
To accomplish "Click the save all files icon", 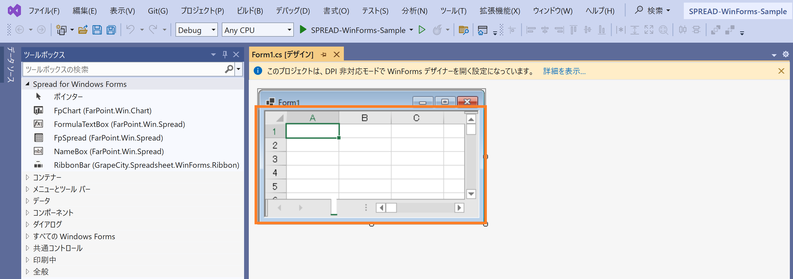I will coord(111,30).
